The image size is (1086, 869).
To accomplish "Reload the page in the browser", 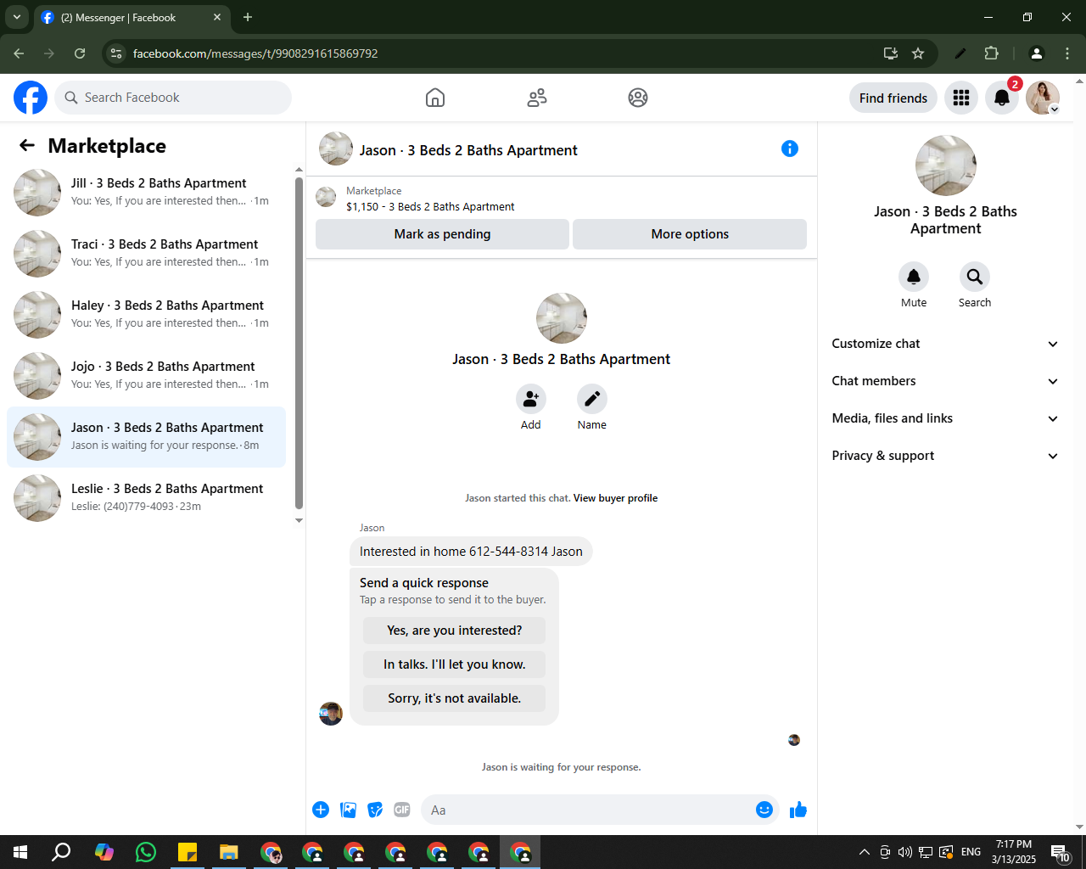I will coord(80,53).
